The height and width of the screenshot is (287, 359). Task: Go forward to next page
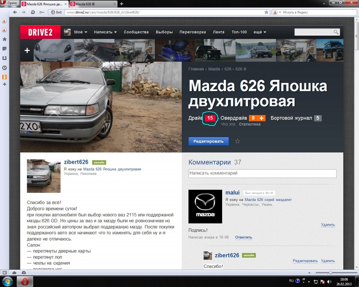click(24, 12)
